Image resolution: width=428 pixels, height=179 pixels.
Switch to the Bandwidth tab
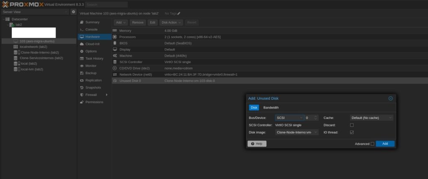tap(271, 108)
